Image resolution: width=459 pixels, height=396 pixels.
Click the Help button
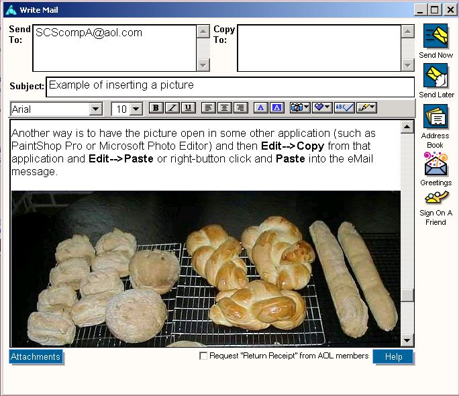pos(393,357)
